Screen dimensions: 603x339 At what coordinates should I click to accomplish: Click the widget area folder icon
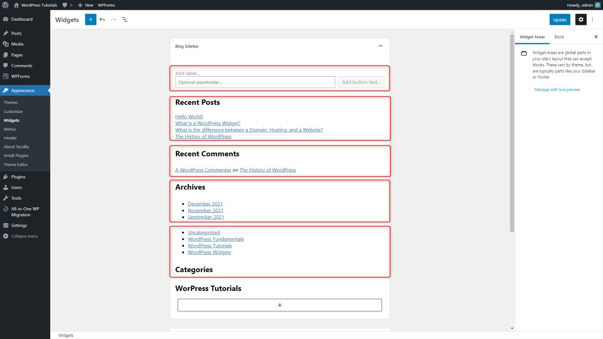click(523, 53)
